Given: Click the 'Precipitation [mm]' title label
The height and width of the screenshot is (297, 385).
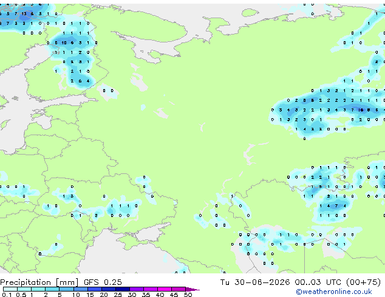Looking at the screenshot, I should [x=39, y=282].
